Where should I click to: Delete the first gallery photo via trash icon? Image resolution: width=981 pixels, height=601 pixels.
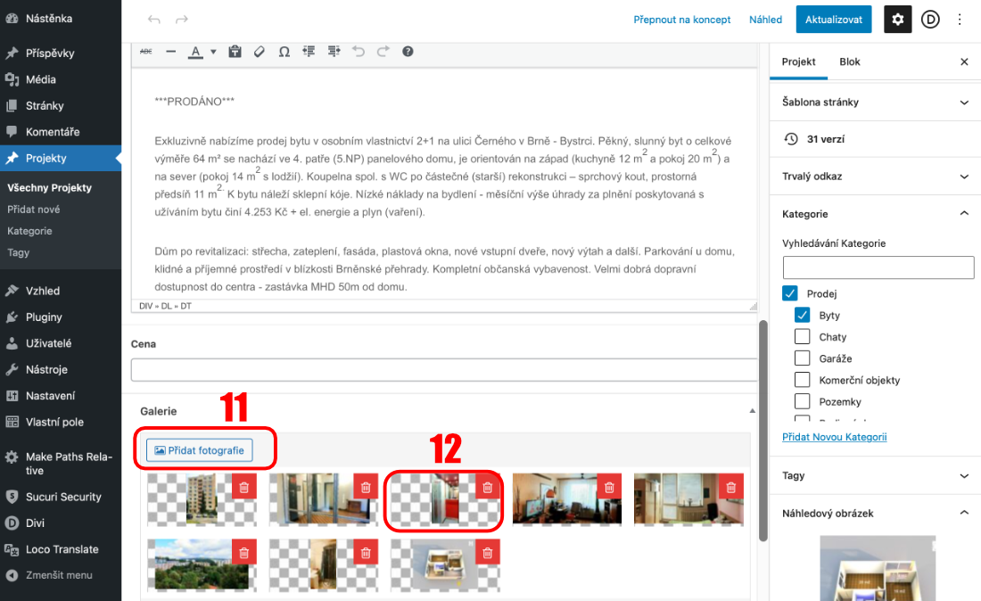(x=243, y=487)
